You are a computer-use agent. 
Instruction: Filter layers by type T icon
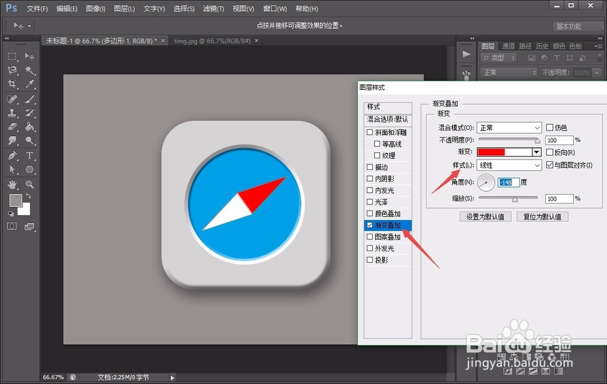pyautogui.click(x=557, y=58)
